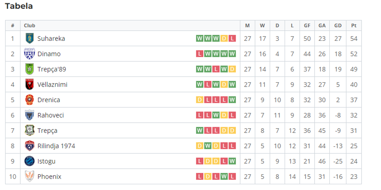Click the Dinamo club logo
Viewport: 381px width, 190px height.
click(30, 54)
